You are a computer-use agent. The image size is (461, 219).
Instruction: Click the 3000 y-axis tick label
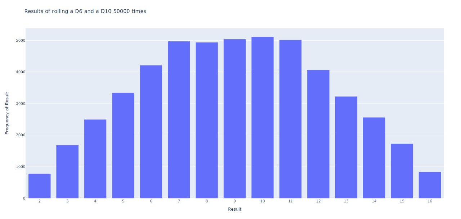point(20,104)
